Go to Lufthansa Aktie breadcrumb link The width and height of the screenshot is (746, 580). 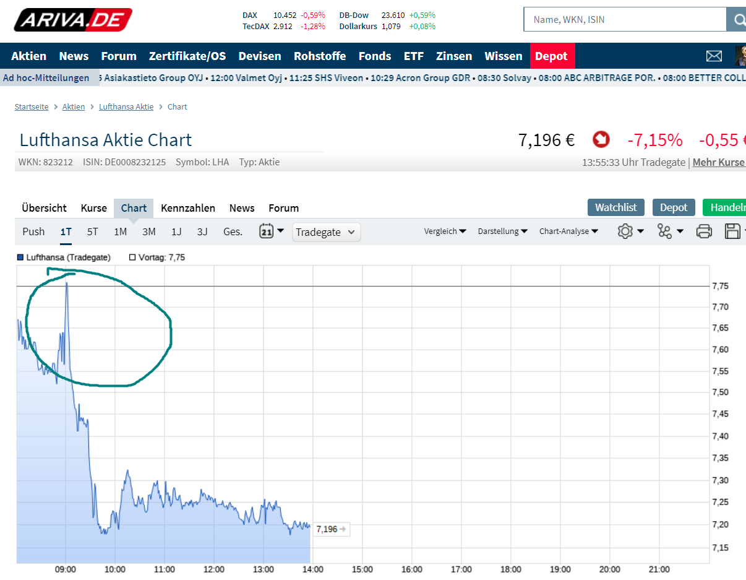point(126,106)
